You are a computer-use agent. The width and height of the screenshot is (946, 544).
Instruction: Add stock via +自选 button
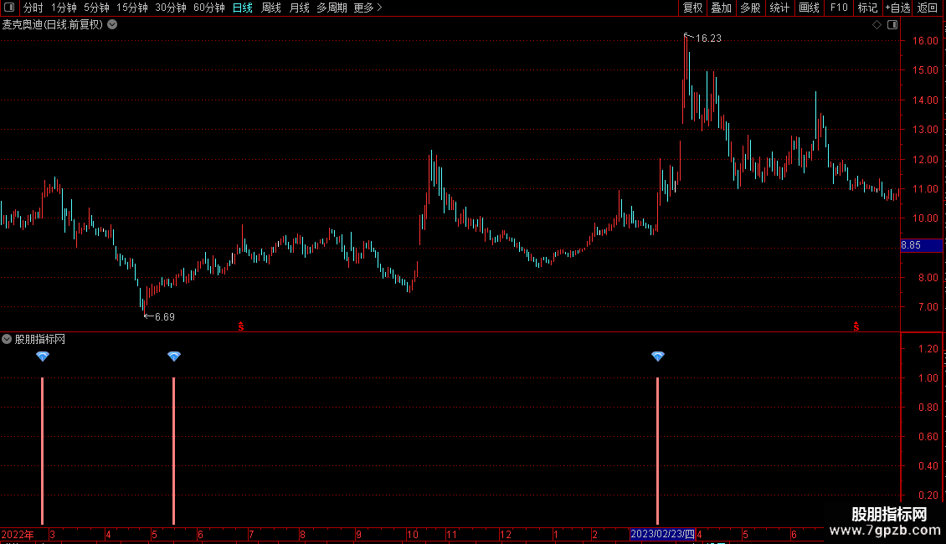point(897,8)
